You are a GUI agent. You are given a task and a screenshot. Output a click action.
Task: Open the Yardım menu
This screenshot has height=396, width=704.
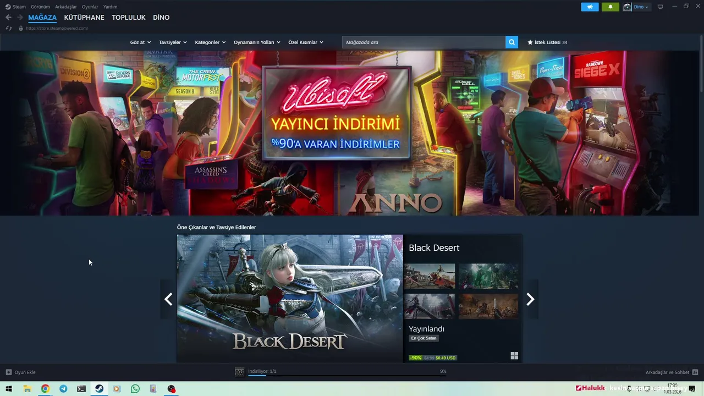110,7
